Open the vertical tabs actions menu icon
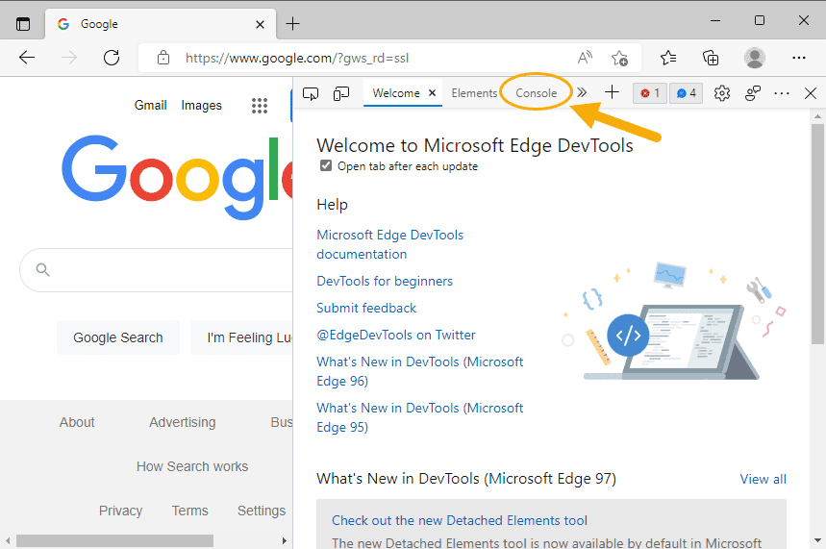 point(23,24)
